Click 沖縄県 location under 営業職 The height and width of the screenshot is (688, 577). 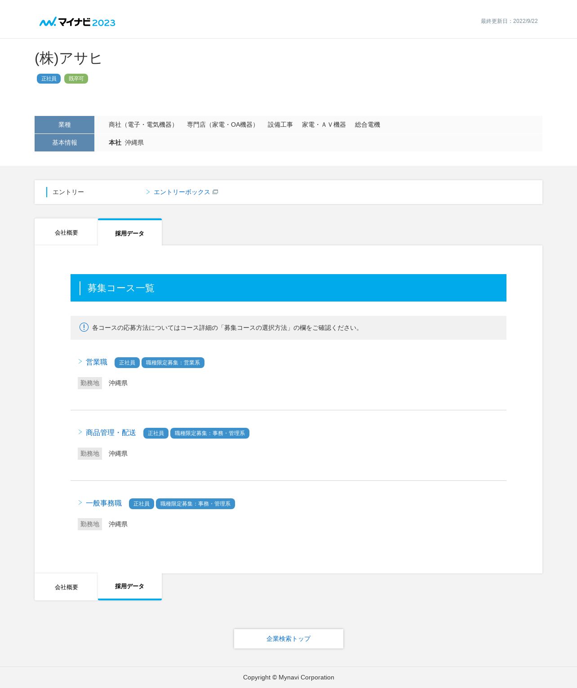(118, 383)
